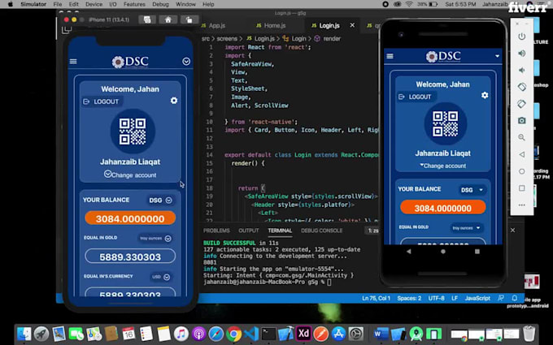Open VS Code notifications bell in status bar
Image resolution: width=553 pixels, height=345 pixels.
tap(514, 298)
